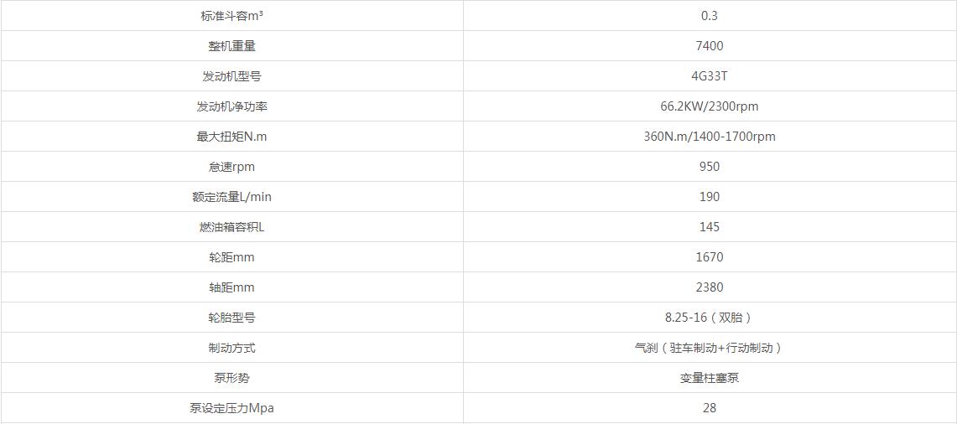Click the 8.25-16（双胎）tire value

pyautogui.click(x=710, y=318)
